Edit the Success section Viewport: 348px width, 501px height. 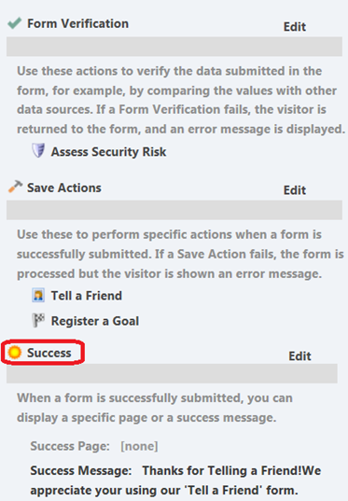pyautogui.click(x=299, y=356)
